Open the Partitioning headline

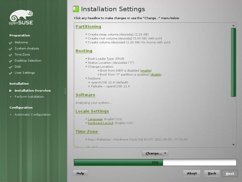[88, 27]
